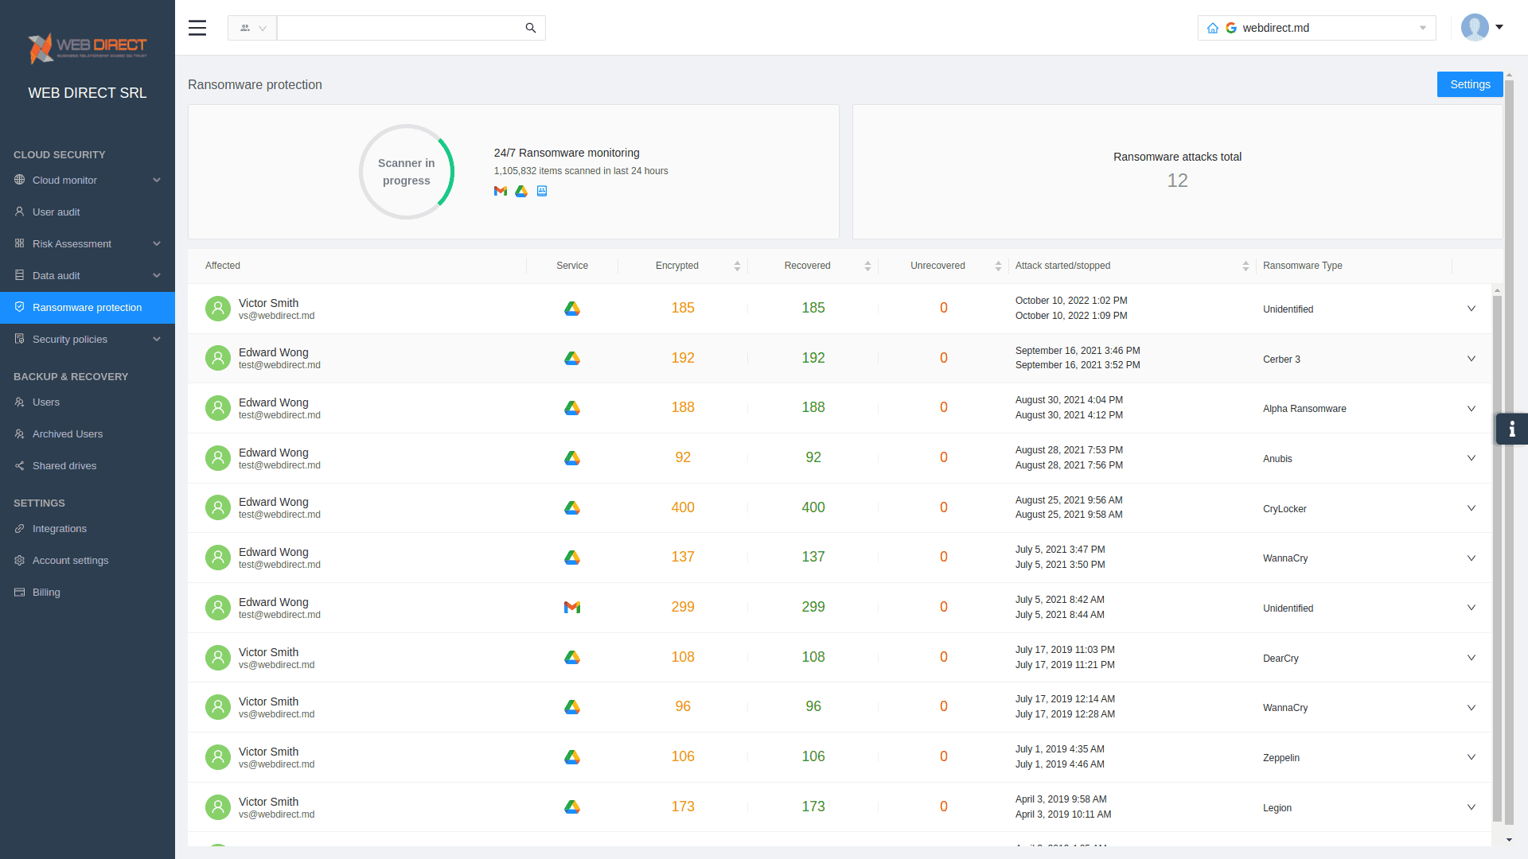This screenshot has width=1528, height=859.
Task: Click the Scanner in progress ring
Action: [x=407, y=172]
